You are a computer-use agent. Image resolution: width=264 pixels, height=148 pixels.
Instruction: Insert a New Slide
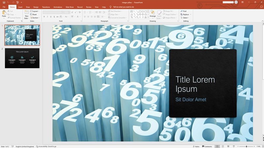point(27,14)
